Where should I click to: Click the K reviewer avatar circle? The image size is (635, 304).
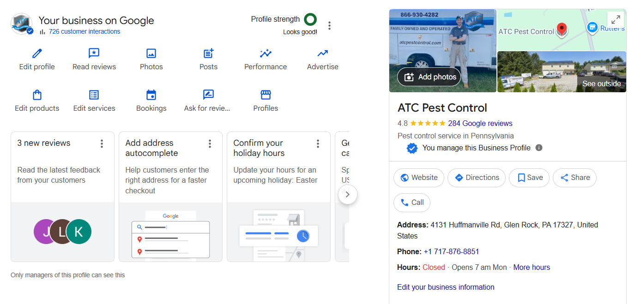pyautogui.click(x=79, y=232)
